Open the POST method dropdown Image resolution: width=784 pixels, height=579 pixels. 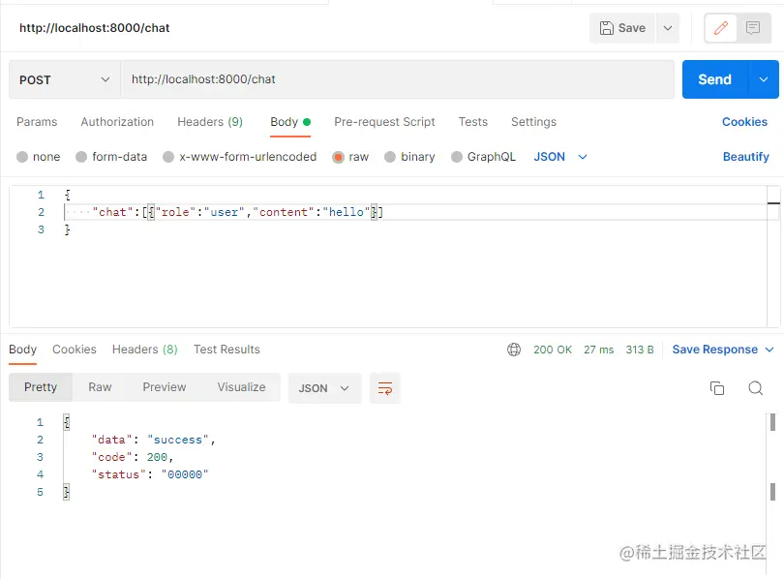click(x=65, y=79)
